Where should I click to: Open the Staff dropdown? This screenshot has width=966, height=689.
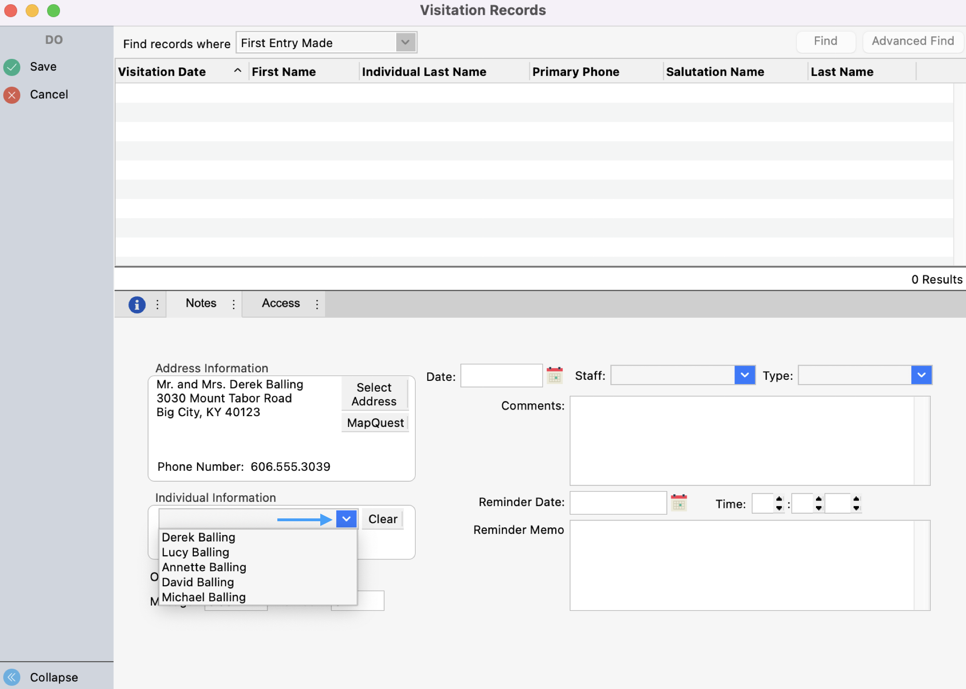tap(744, 375)
